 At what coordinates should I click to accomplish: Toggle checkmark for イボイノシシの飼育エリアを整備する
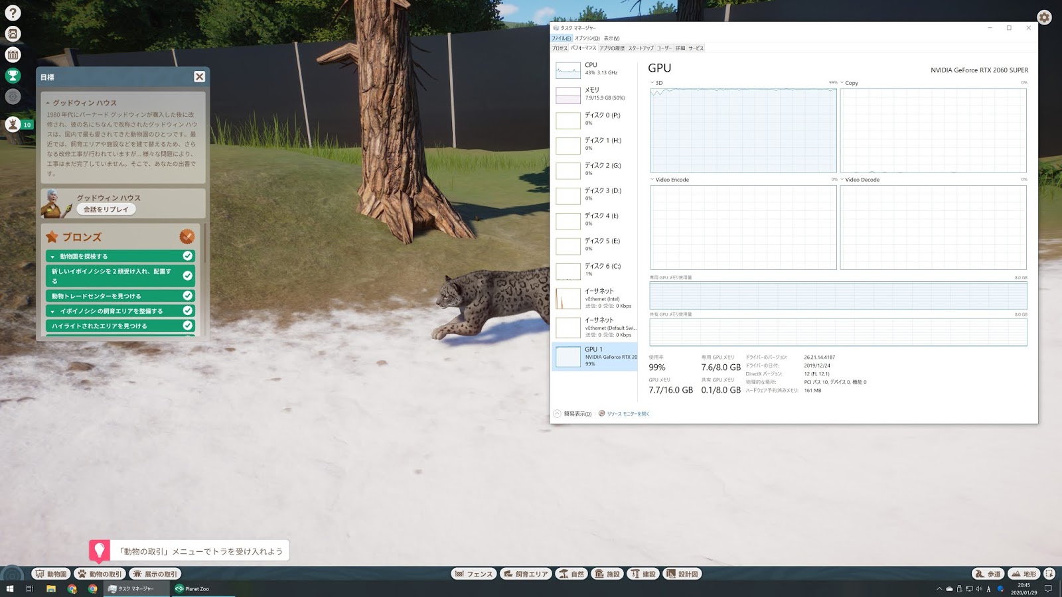pos(188,310)
